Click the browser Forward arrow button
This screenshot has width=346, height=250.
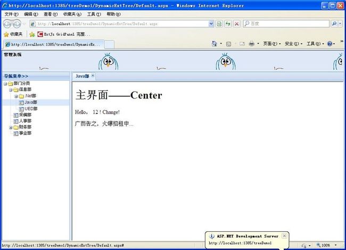17,23
